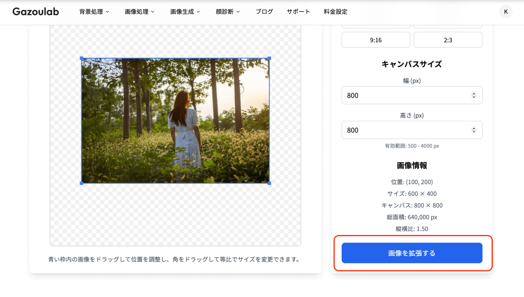Screen dimensions: 524x297
Task: Expand the 画像生成 dropdown menu
Action: coord(185,12)
